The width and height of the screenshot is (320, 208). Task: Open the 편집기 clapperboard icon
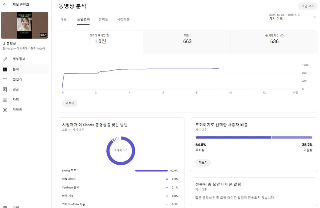click(x=5, y=79)
